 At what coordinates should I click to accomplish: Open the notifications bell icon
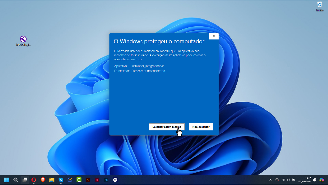[x=314, y=180]
